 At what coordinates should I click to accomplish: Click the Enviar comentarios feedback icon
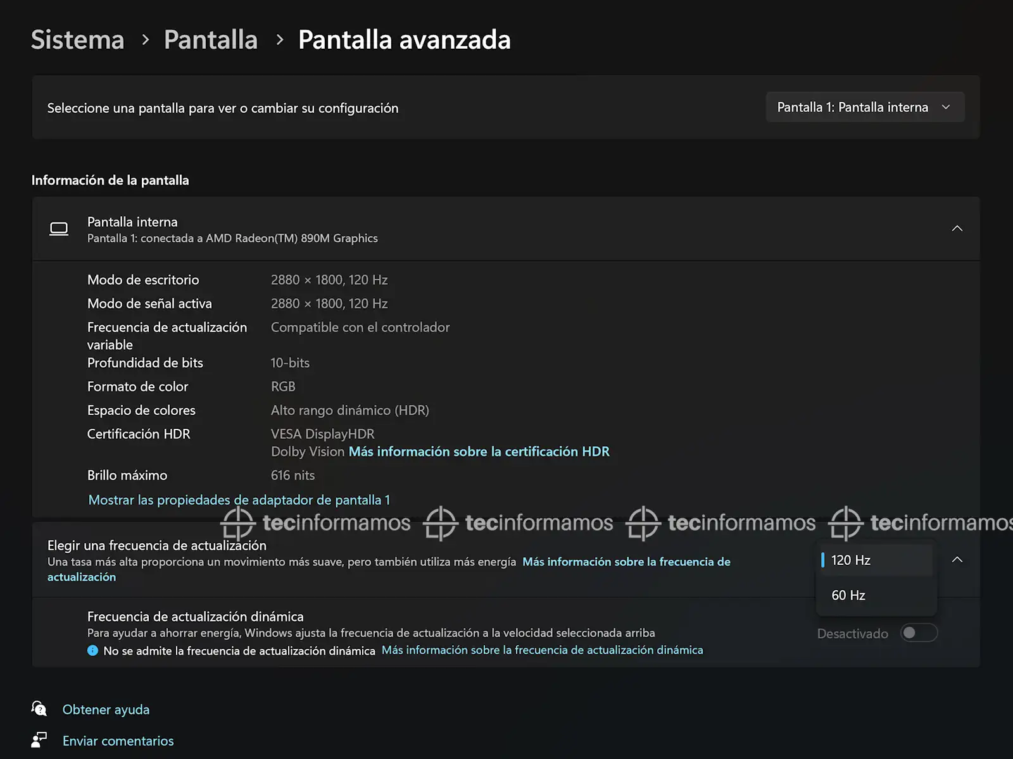click(x=39, y=740)
